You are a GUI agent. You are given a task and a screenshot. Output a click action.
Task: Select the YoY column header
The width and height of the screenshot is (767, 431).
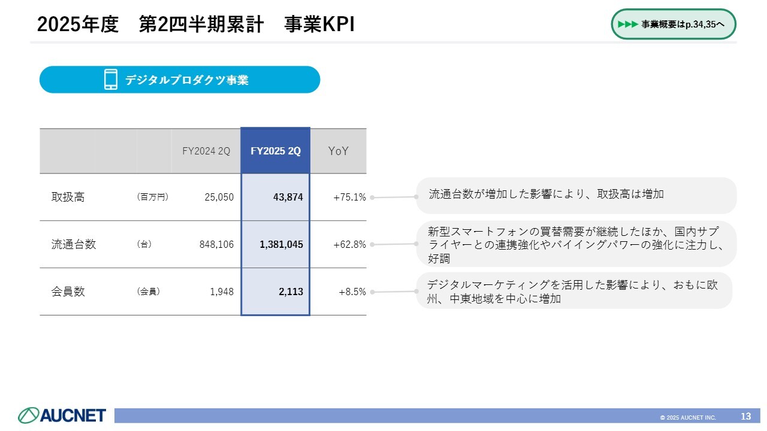(338, 151)
